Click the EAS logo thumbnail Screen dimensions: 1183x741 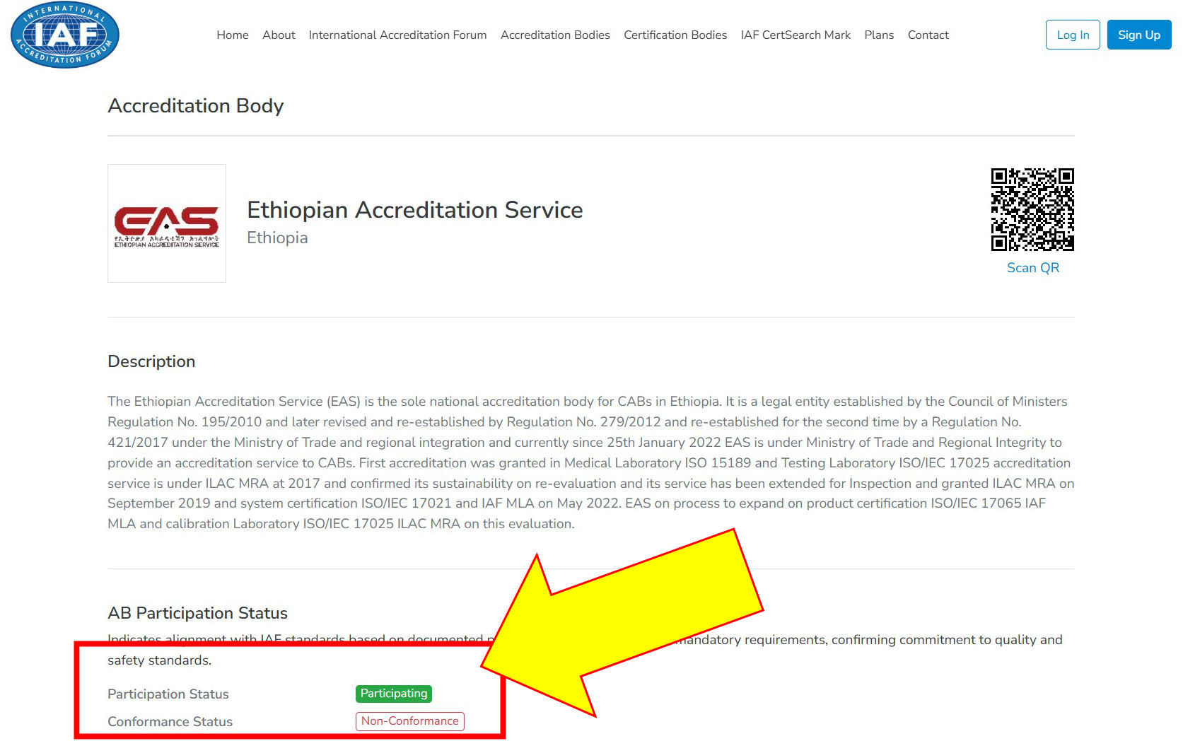tap(167, 223)
